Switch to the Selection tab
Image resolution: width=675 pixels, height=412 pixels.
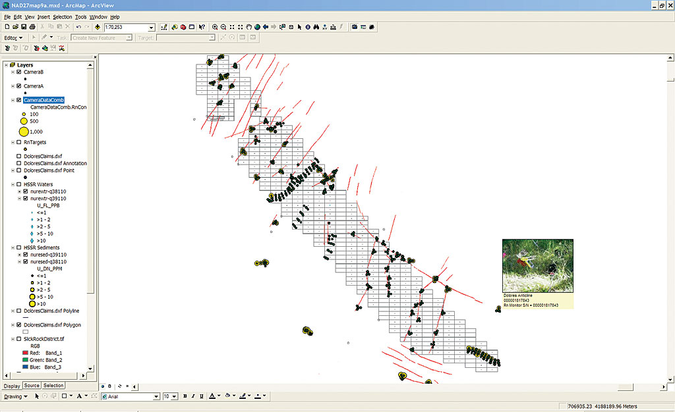(53, 386)
